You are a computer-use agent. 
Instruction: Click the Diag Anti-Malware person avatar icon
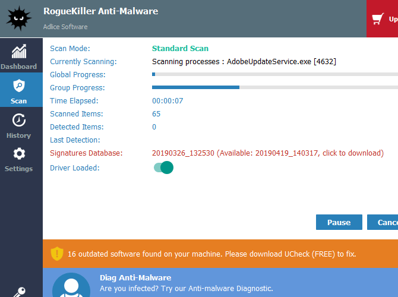[x=71, y=286]
